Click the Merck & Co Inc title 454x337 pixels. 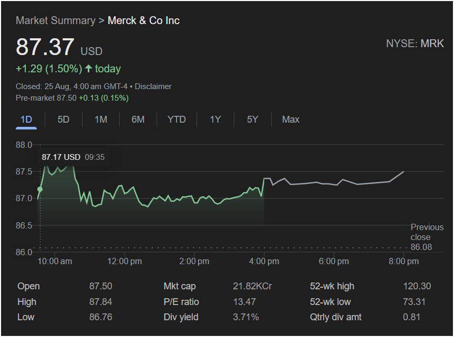(x=143, y=21)
